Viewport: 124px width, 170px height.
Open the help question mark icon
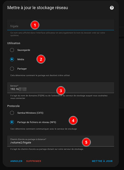click(x=112, y=8)
